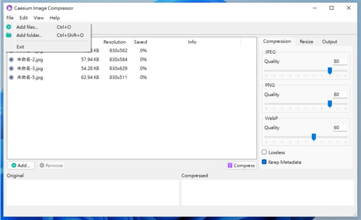Switch to the Compression tab
The image size is (361, 220).
tap(277, 41)
